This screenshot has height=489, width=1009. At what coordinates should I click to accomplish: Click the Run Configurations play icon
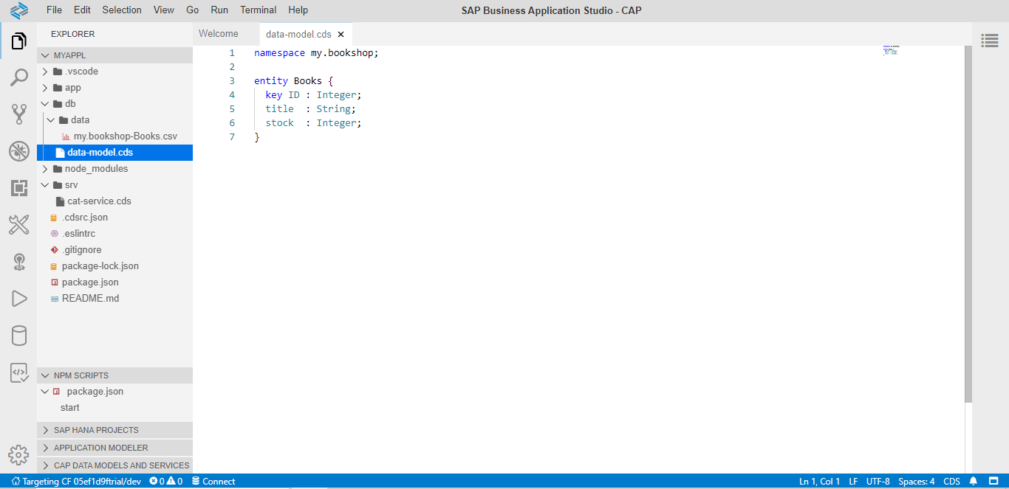(x=18, y=299)
